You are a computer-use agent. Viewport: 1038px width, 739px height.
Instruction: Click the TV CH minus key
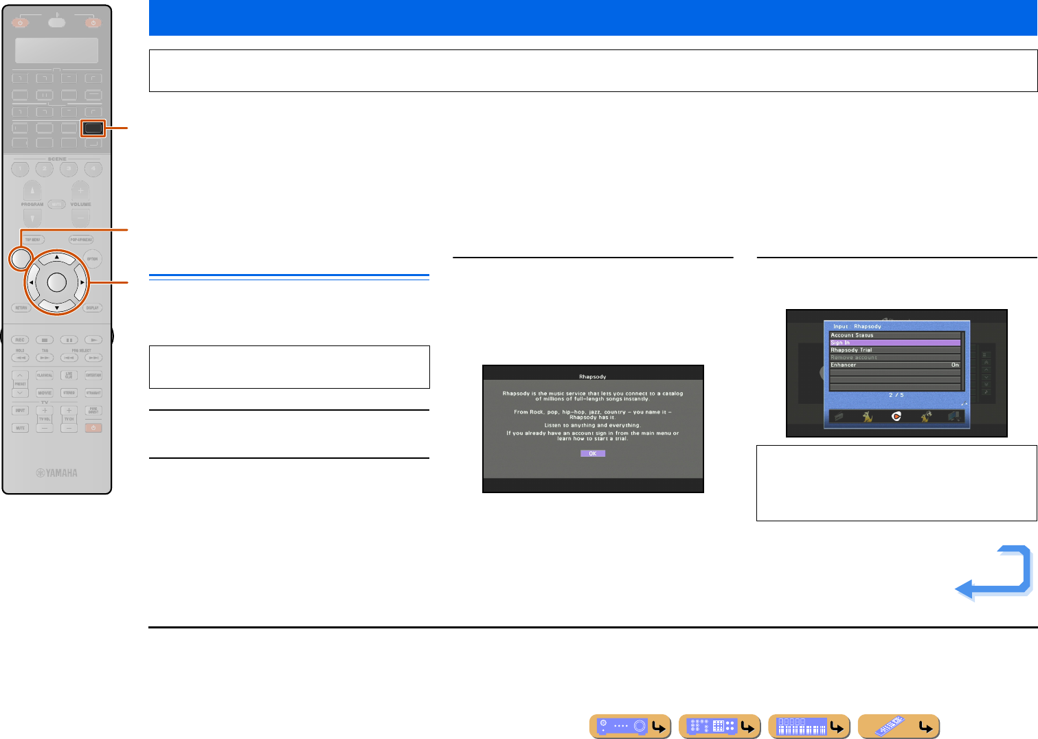[69, 428]
